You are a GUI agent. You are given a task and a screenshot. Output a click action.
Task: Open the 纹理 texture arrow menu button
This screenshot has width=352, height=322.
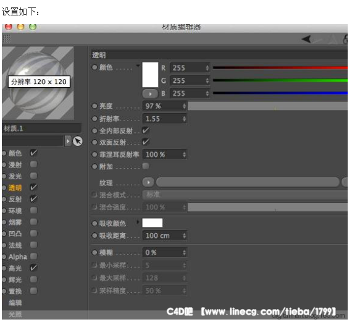[148, 182]
